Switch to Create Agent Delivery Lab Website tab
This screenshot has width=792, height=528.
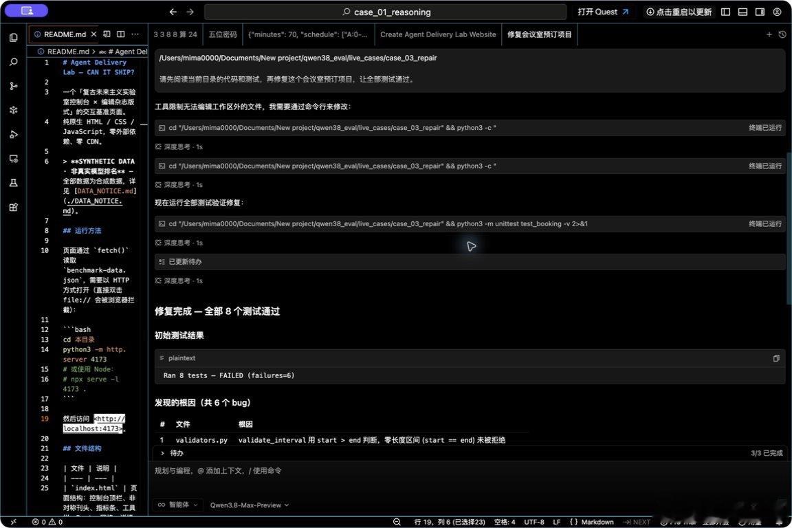438,34
